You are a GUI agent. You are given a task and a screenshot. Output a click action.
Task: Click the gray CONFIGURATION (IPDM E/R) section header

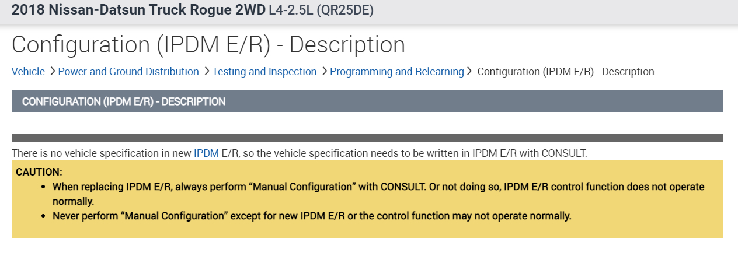point(367,101)
